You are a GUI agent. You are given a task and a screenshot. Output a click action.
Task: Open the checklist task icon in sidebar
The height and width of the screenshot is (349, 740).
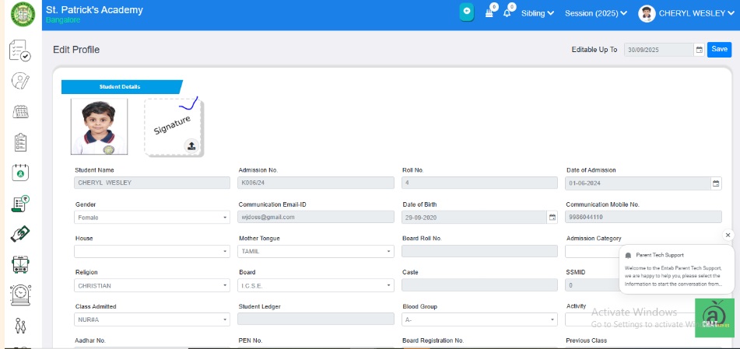(x=20, y=51)
